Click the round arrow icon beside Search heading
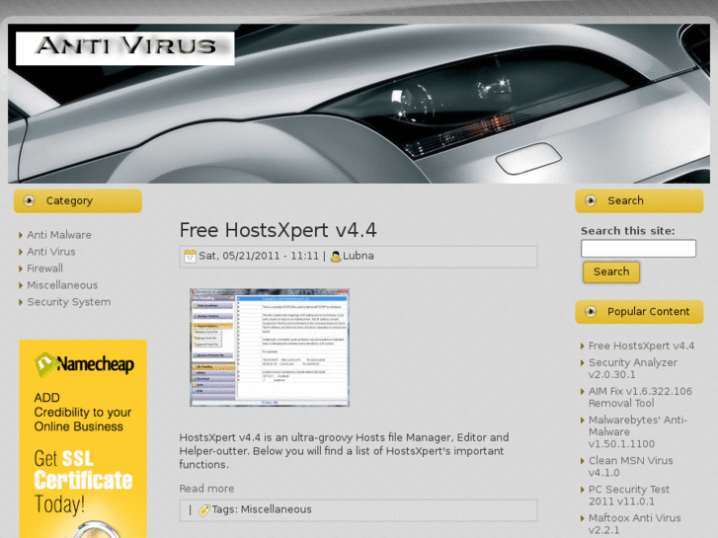This screenshot has height=538, width=718. [x=591, y=200]
